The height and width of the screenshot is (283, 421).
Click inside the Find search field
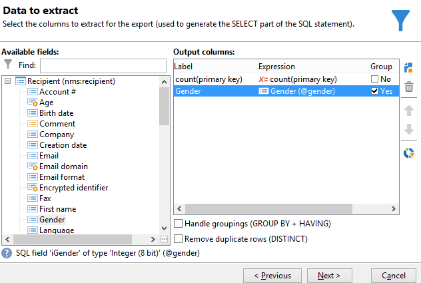click(103, 65)
